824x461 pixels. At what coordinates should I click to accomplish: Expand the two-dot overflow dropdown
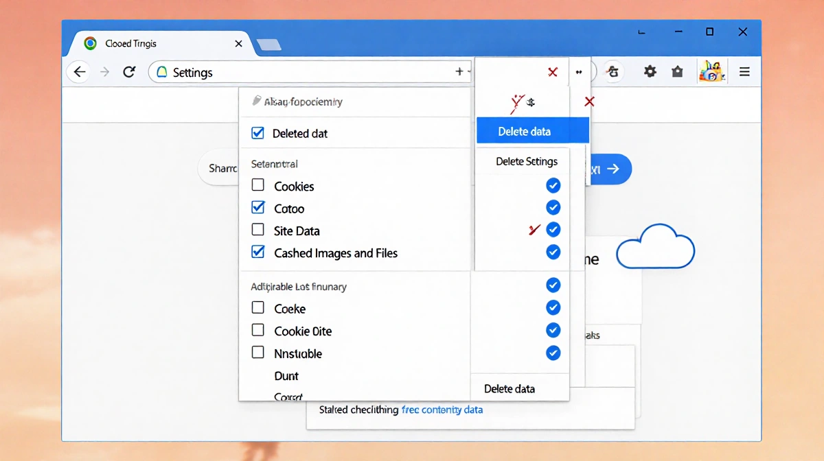click(580, 71)
